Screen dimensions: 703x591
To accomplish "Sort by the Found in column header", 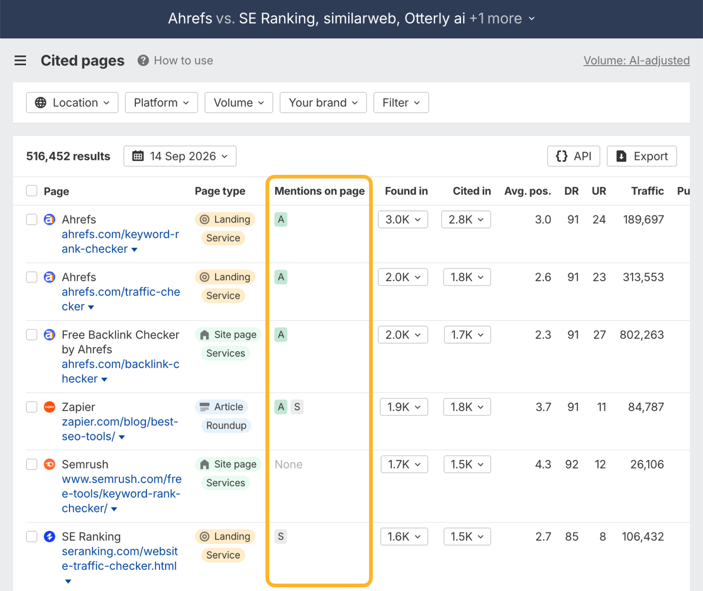I will (x=407, y=191).
